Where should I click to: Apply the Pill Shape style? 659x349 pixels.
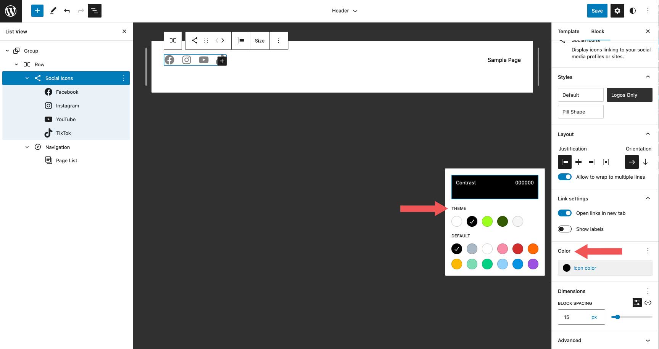pyautogui.click(x=580, y=111)
